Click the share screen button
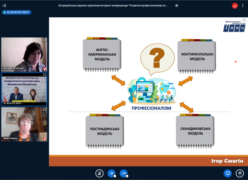The image size is (248, 180). coord(228,173)
